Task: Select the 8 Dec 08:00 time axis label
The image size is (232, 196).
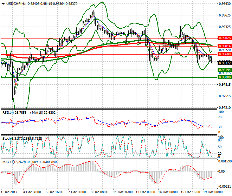Action: coord(99,192)
